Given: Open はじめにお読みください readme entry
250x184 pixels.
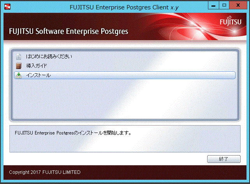Looking at the screenshot, I should coord(49,57).
